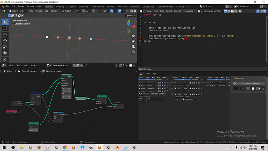This screenshot has height=151, width=268.
Task: Open the pivot point dropdown
Action: [78, 11]
